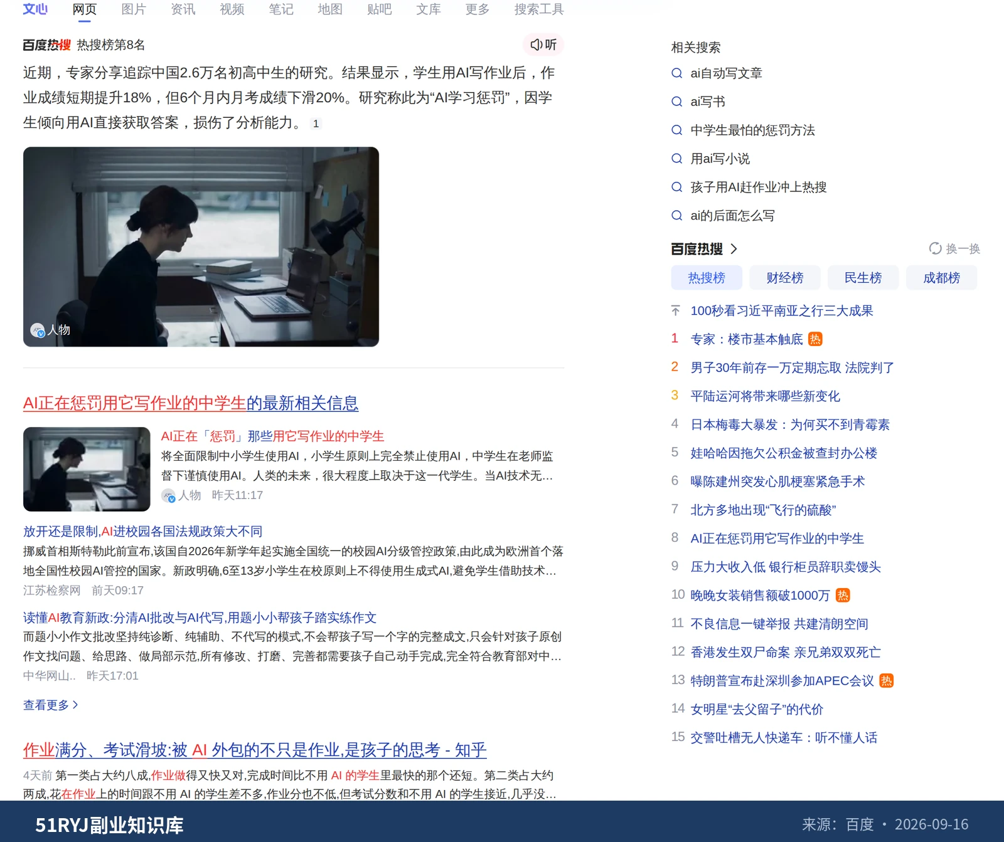Viewport: 1004px width, 842px height.
Task: Click pinned-top icon beside 100秒看习近平南亚之行
Action: coord(675,311)
